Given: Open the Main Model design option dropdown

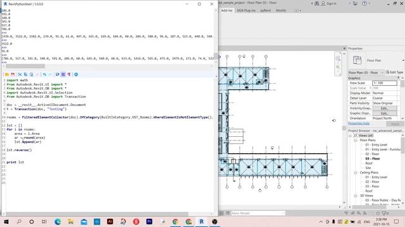Looking at the screenshot, I should pos(258,213).
